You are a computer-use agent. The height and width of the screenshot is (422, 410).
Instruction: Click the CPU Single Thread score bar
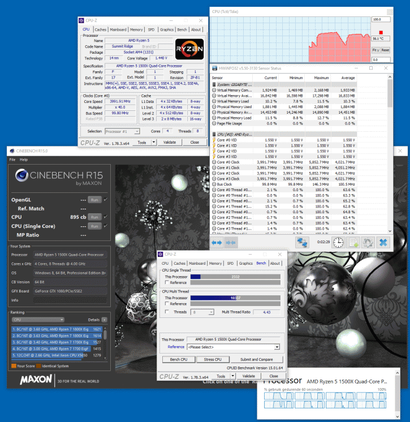[235, 277]
